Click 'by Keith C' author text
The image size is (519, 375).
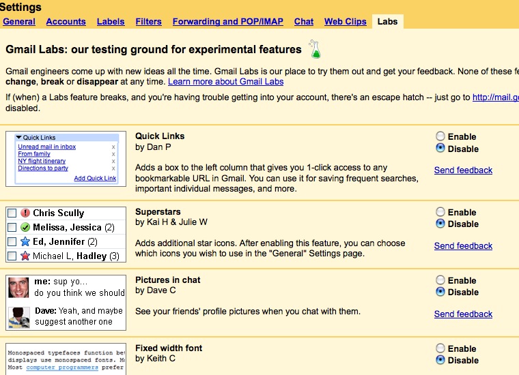[x=155, y=358]
